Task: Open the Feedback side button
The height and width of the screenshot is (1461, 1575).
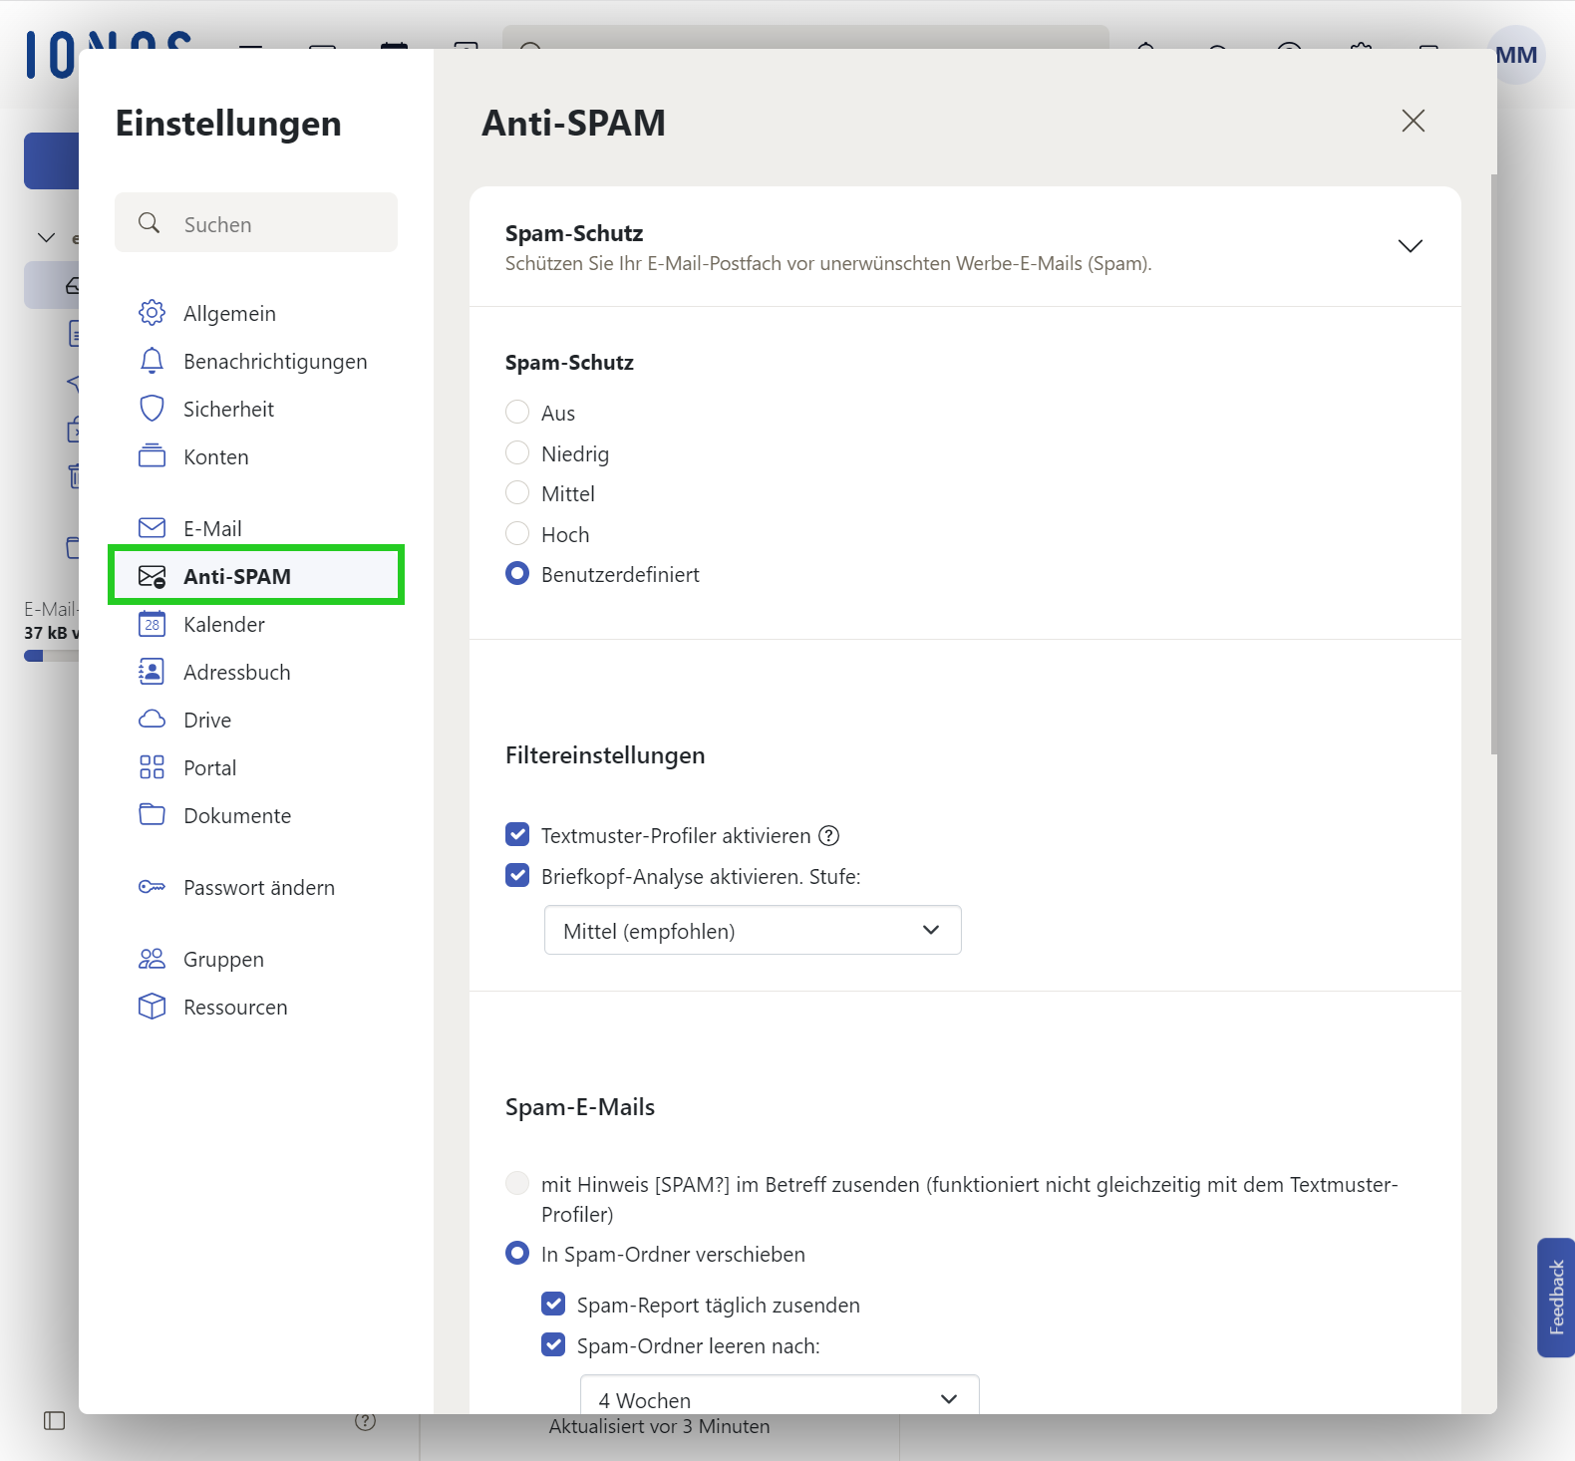Action: tap(1555, 1297)
